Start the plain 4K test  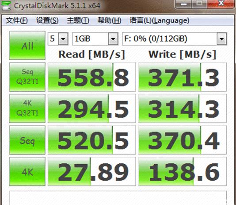pos(27,171)
